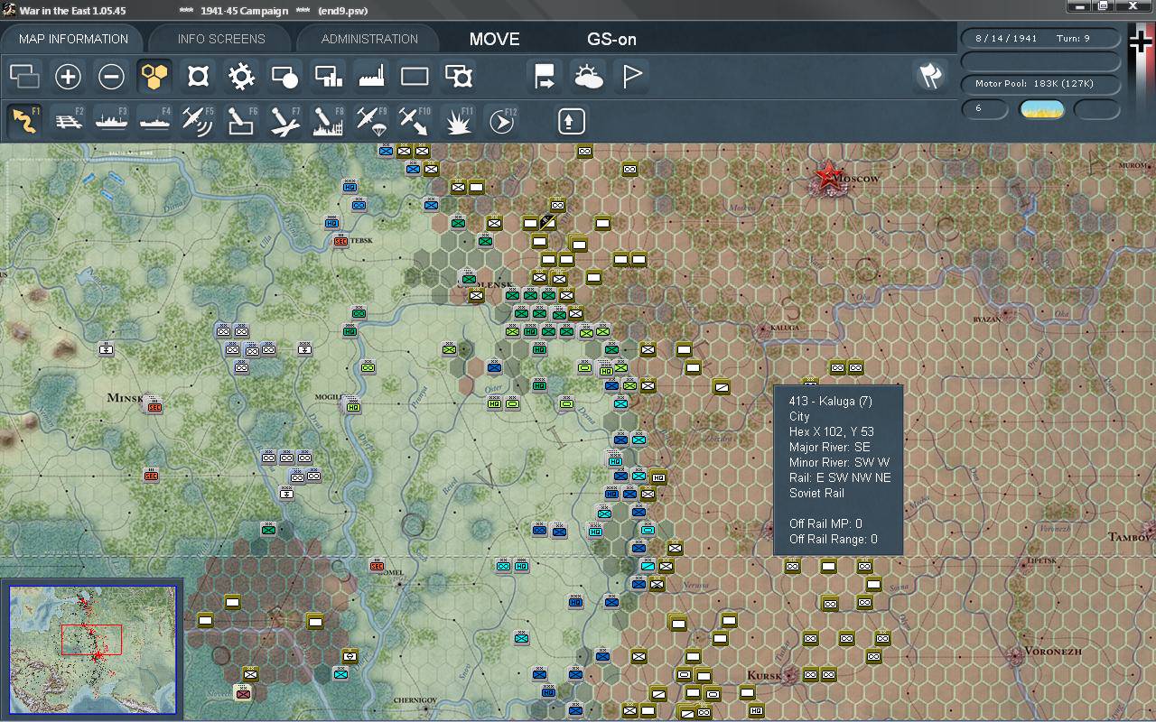The width and height of the screenshot is (1156, 722).
Task: Click the Minsk city label on map
Action: point(125,397)
